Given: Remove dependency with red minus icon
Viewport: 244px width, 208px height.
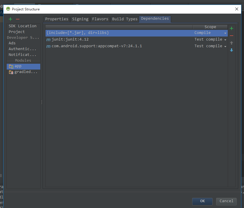Looking at the screenshot, I should 232,36.
